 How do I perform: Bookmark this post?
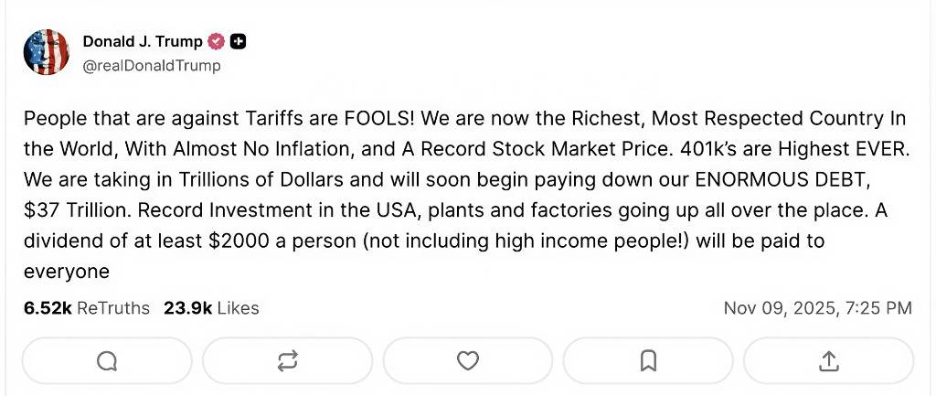pyautogui.click(x=648, y=361)
